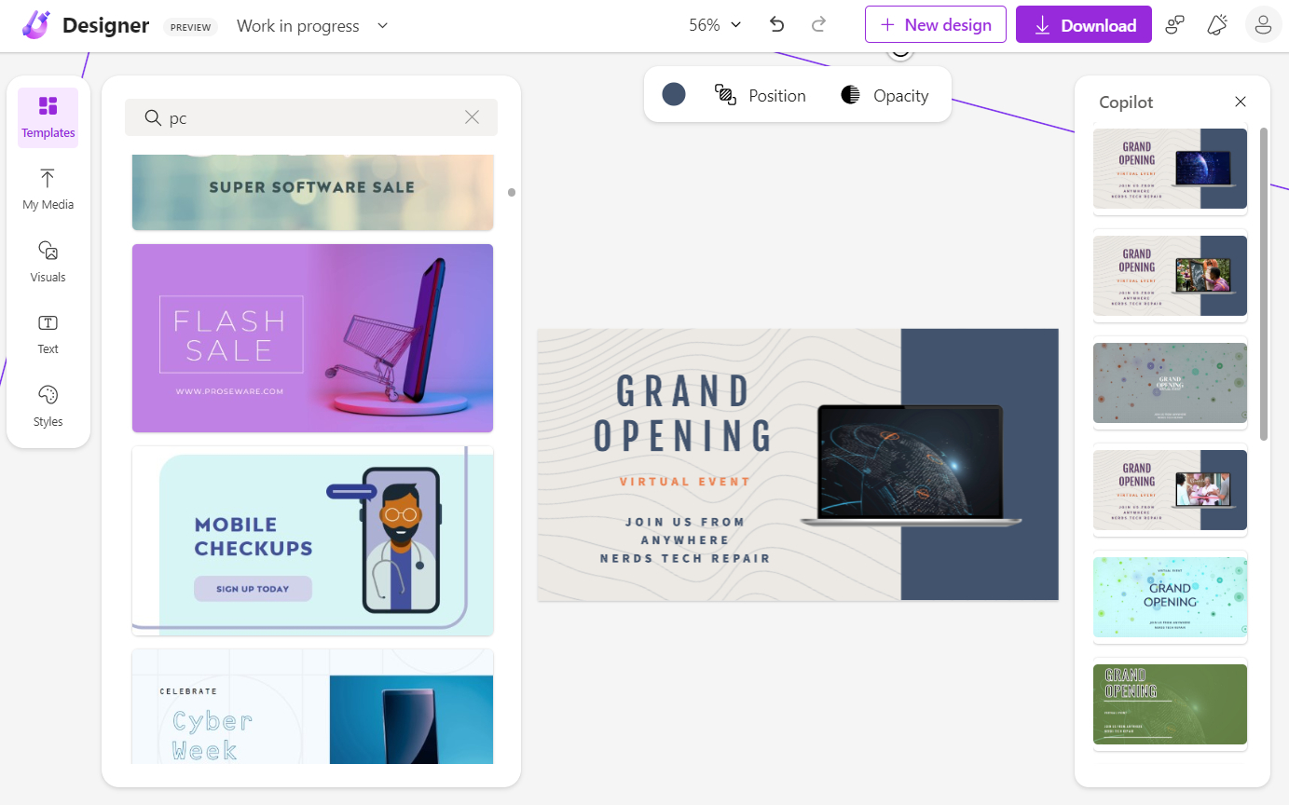The image size is (1289, 805).
Task: Select My Media in the left sidebar
Action: tap(48, 189)
